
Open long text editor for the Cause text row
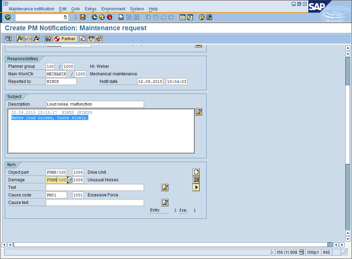pyautogui.click(x=165, y=202)
